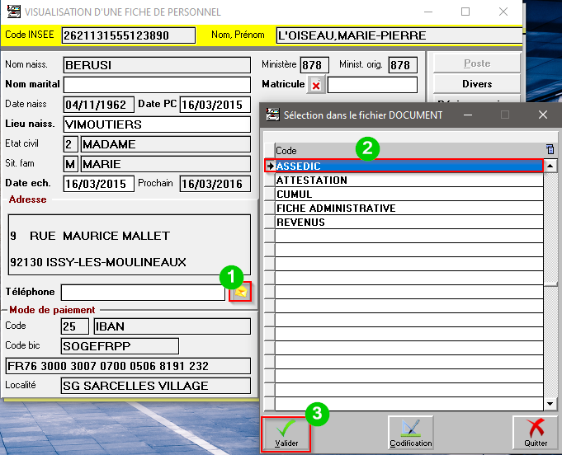Click the Sélection dialog title bar icon
Viewport: 562px width, 455px height.
tap(272, 115)
